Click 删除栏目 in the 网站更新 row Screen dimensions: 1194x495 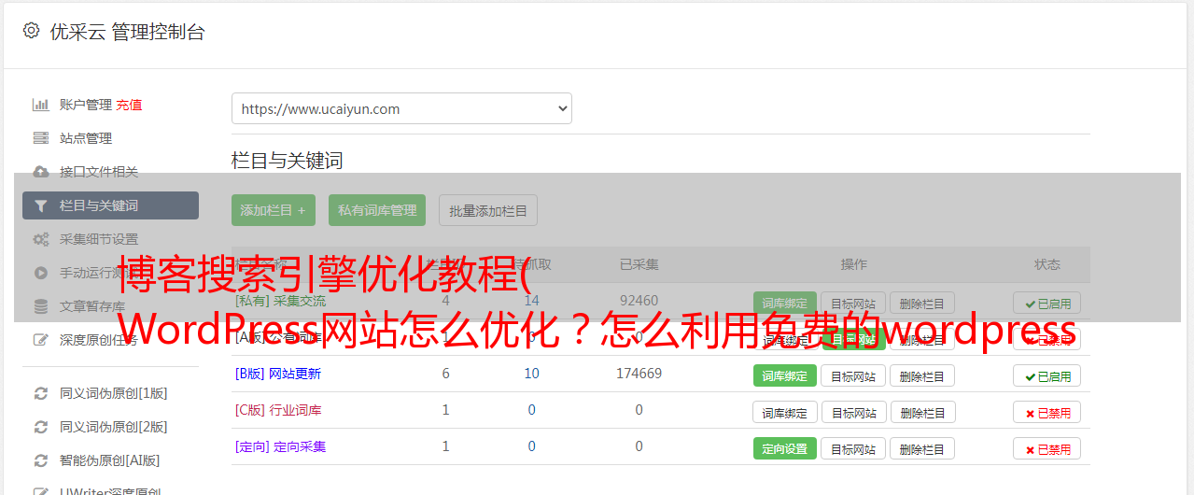(x=922, y=375)
